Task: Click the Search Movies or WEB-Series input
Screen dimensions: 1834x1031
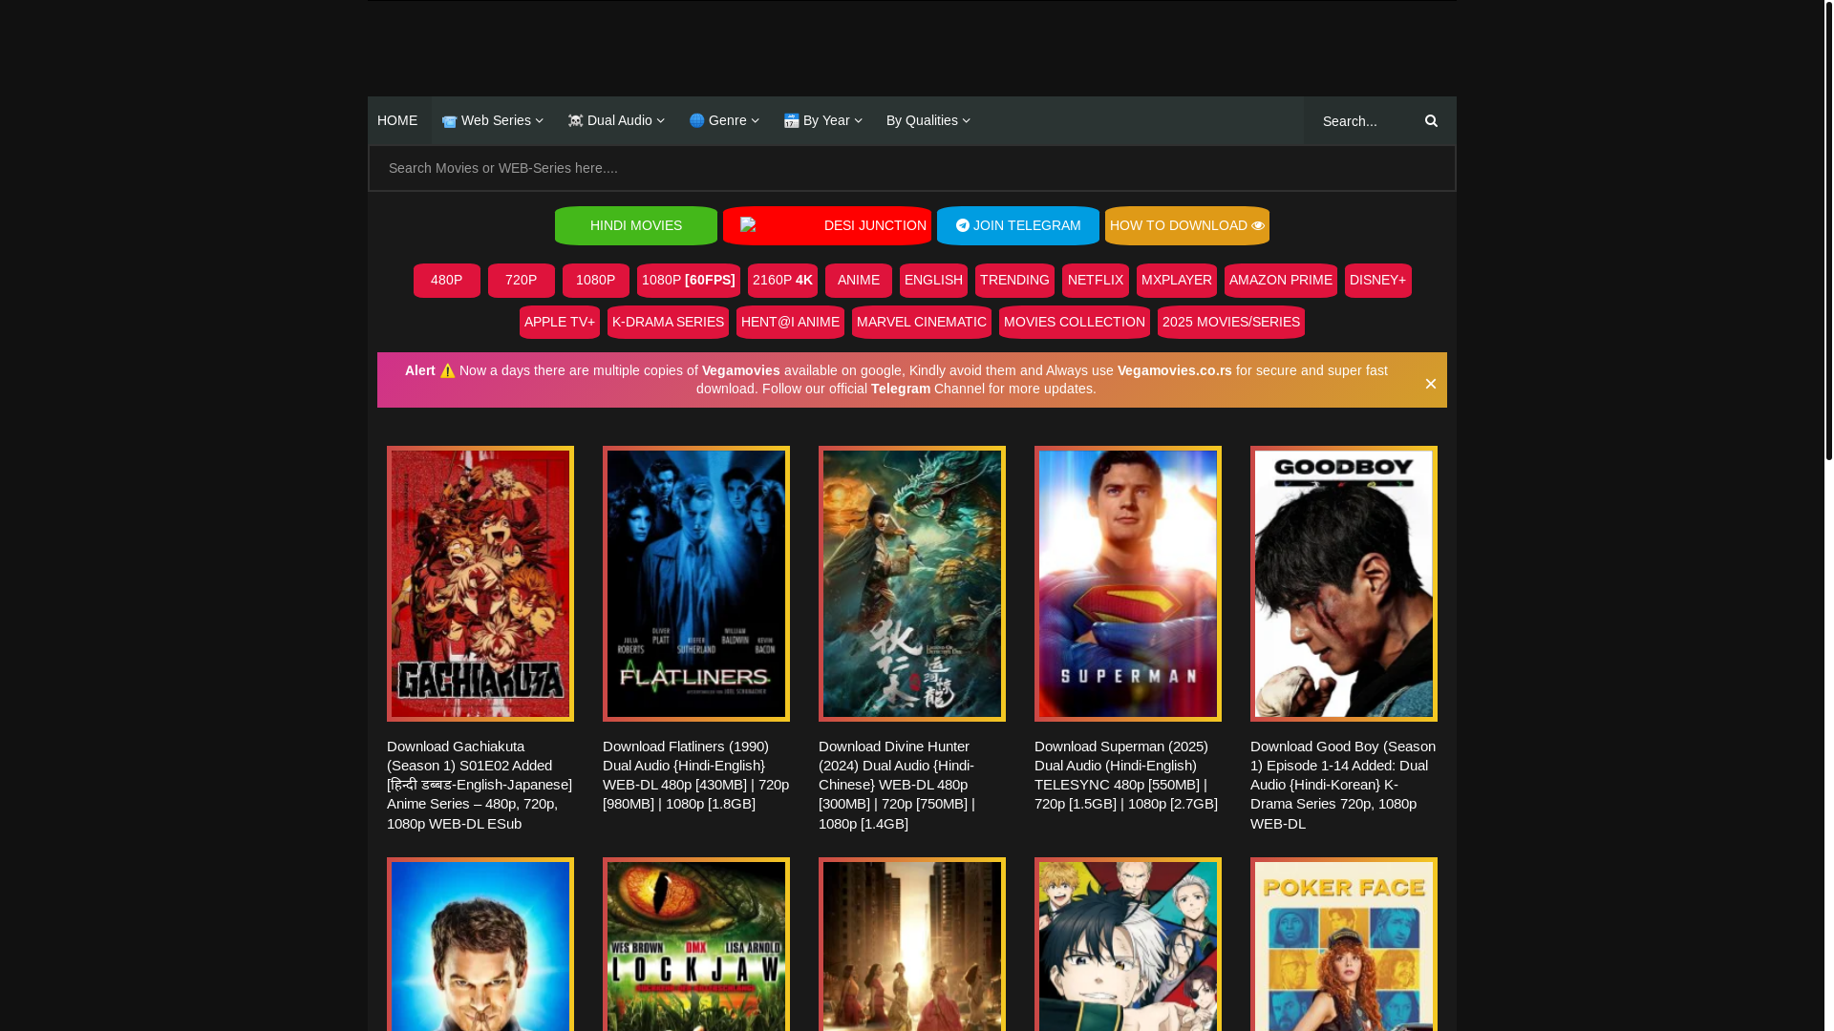Action: coord(912,168)
